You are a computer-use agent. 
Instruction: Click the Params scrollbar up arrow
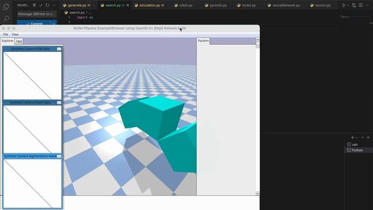coord(258,39)
